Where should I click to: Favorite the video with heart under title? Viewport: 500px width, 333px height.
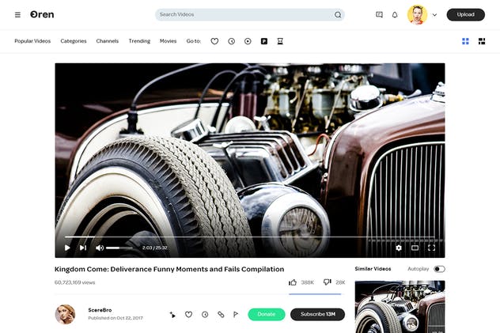[189, 315]
